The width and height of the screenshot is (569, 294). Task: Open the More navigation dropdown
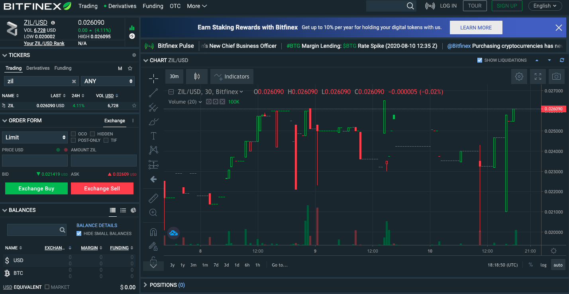(197, 6)
